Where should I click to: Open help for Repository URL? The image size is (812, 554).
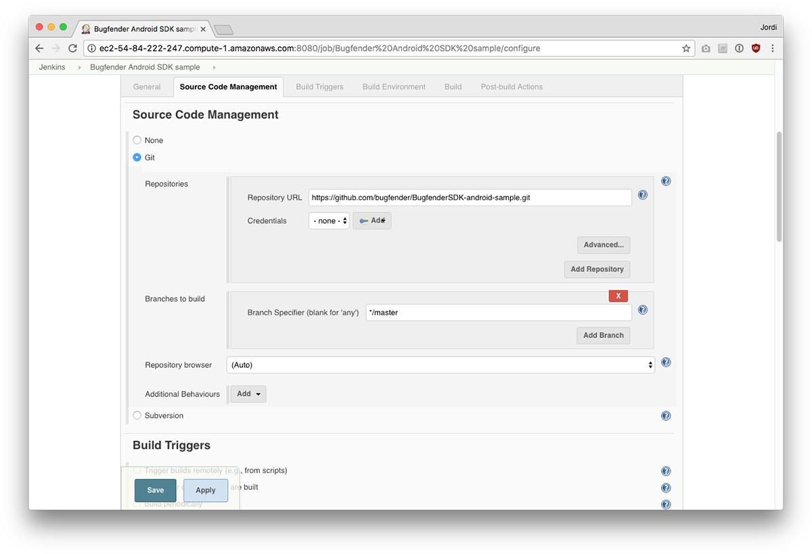point(643,195)
